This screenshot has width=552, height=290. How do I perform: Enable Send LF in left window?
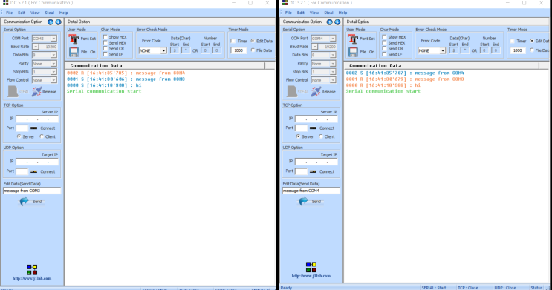point(105,54)
